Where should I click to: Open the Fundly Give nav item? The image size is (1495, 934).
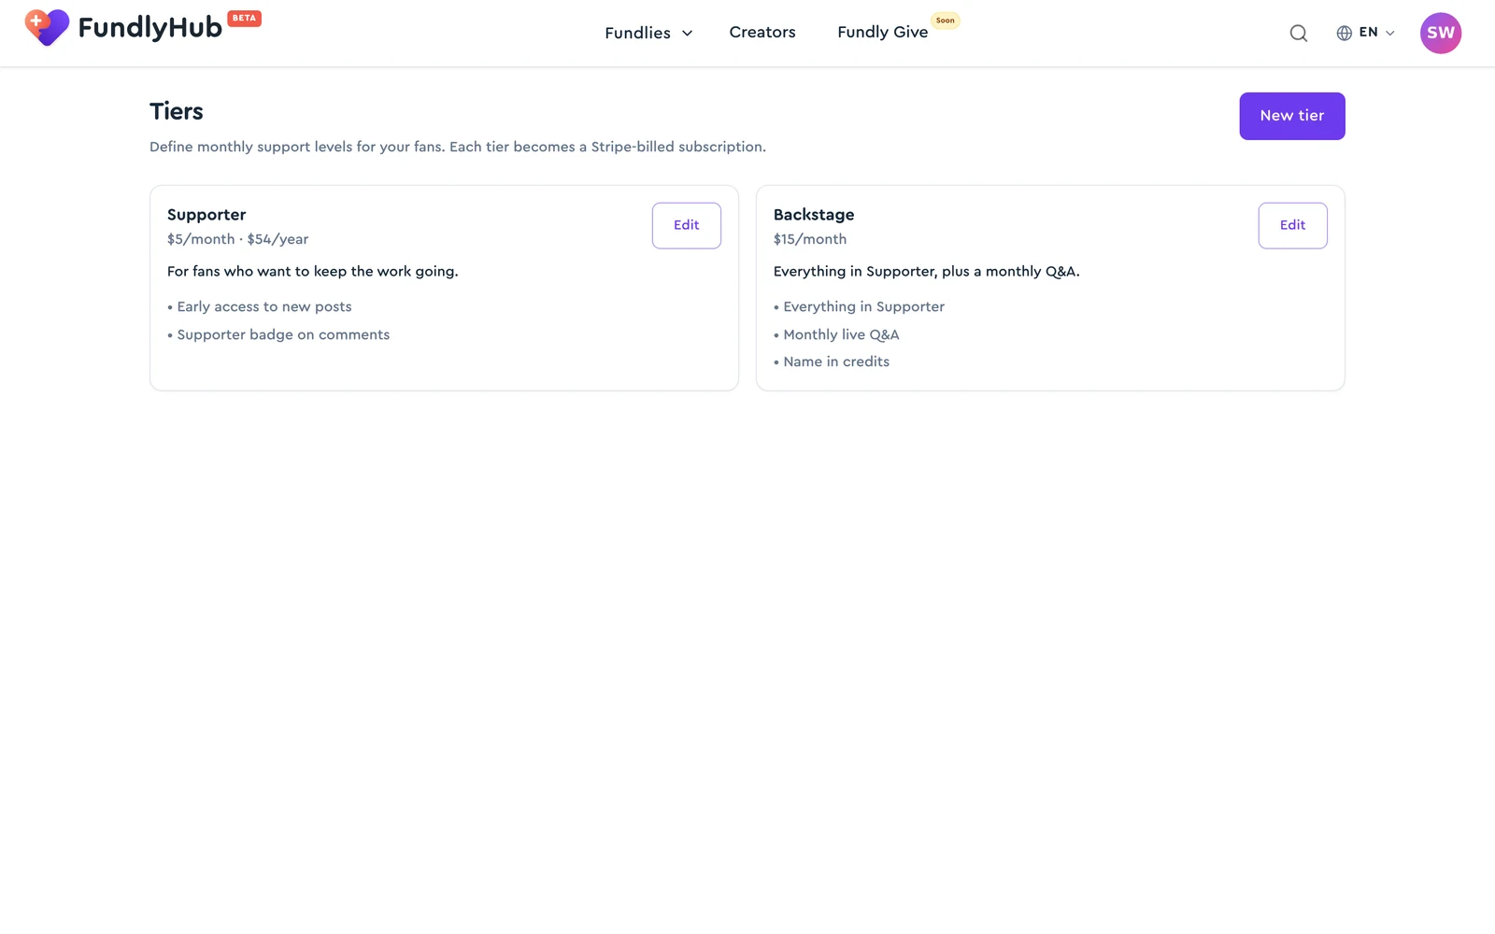pyautogui.click(x=883, y=32)
